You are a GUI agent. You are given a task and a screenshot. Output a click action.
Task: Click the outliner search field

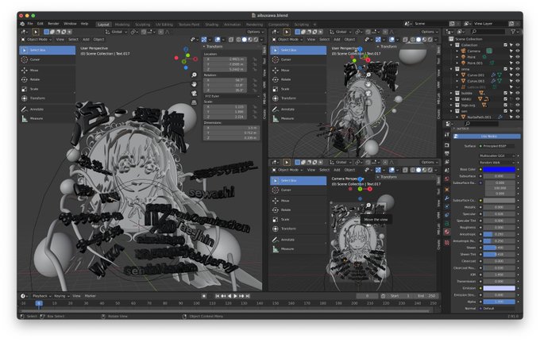[x=488, y=32]
